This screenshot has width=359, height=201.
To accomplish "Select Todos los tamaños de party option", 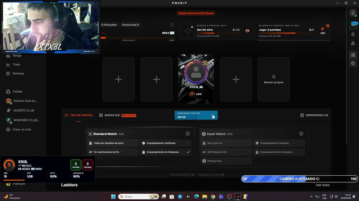I will [x=113, y=143].
